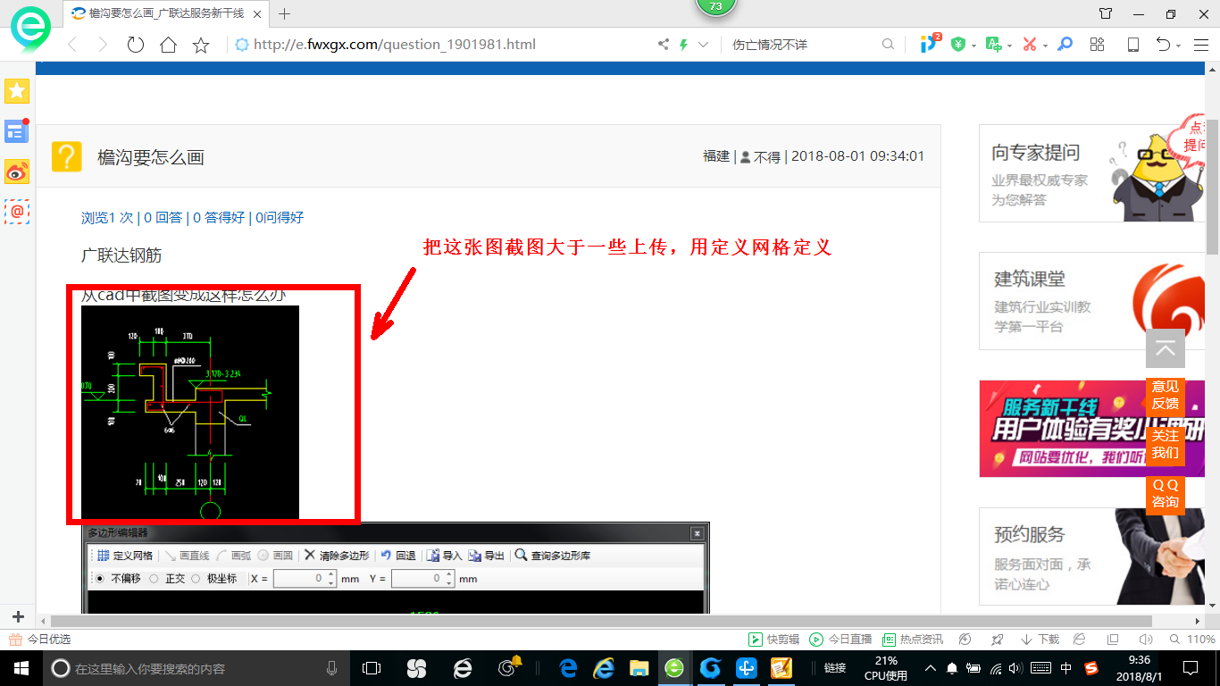
Task: Click 今日直播 in the status bar
Action: coord(840,640)
